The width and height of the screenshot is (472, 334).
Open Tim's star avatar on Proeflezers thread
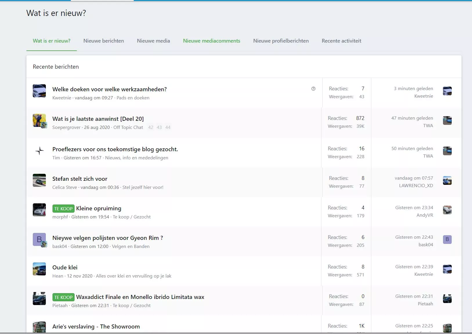click(x=39, y=151)
